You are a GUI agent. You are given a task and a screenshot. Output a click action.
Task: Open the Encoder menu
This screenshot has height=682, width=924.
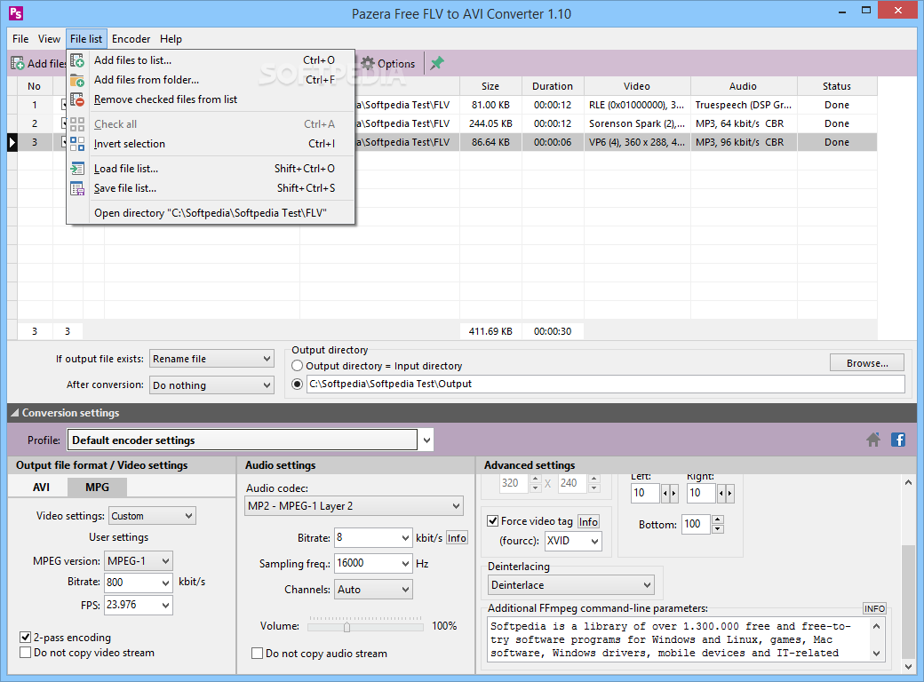tap(131, 39)
